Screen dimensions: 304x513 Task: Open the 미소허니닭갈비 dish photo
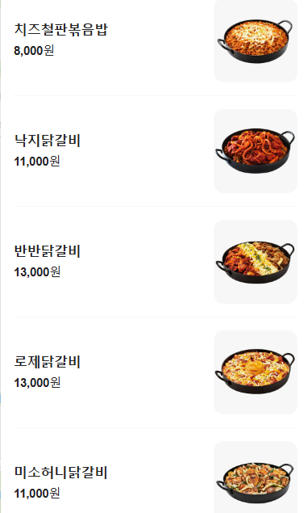(256, 477)
